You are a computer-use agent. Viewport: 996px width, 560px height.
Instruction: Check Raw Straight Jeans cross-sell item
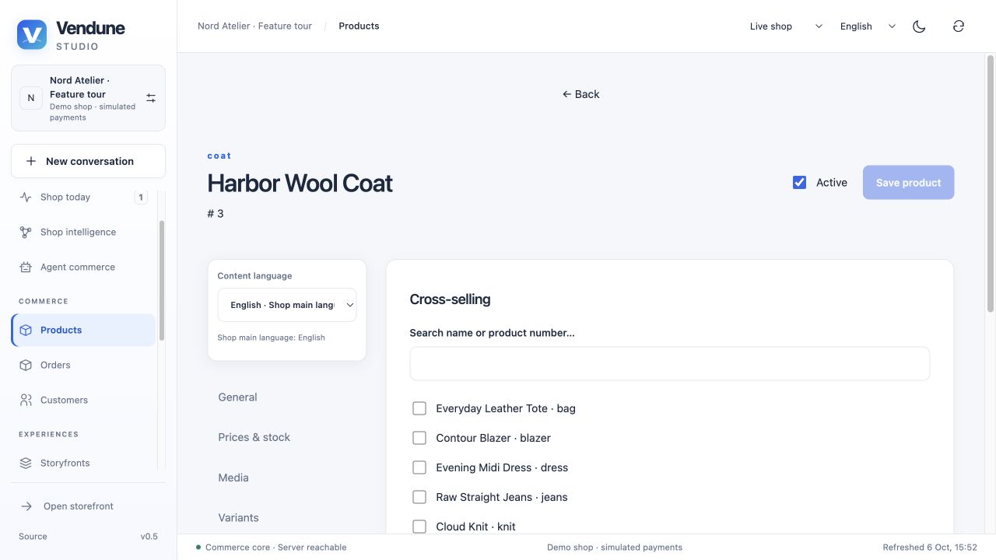click(x=419, y=497)
